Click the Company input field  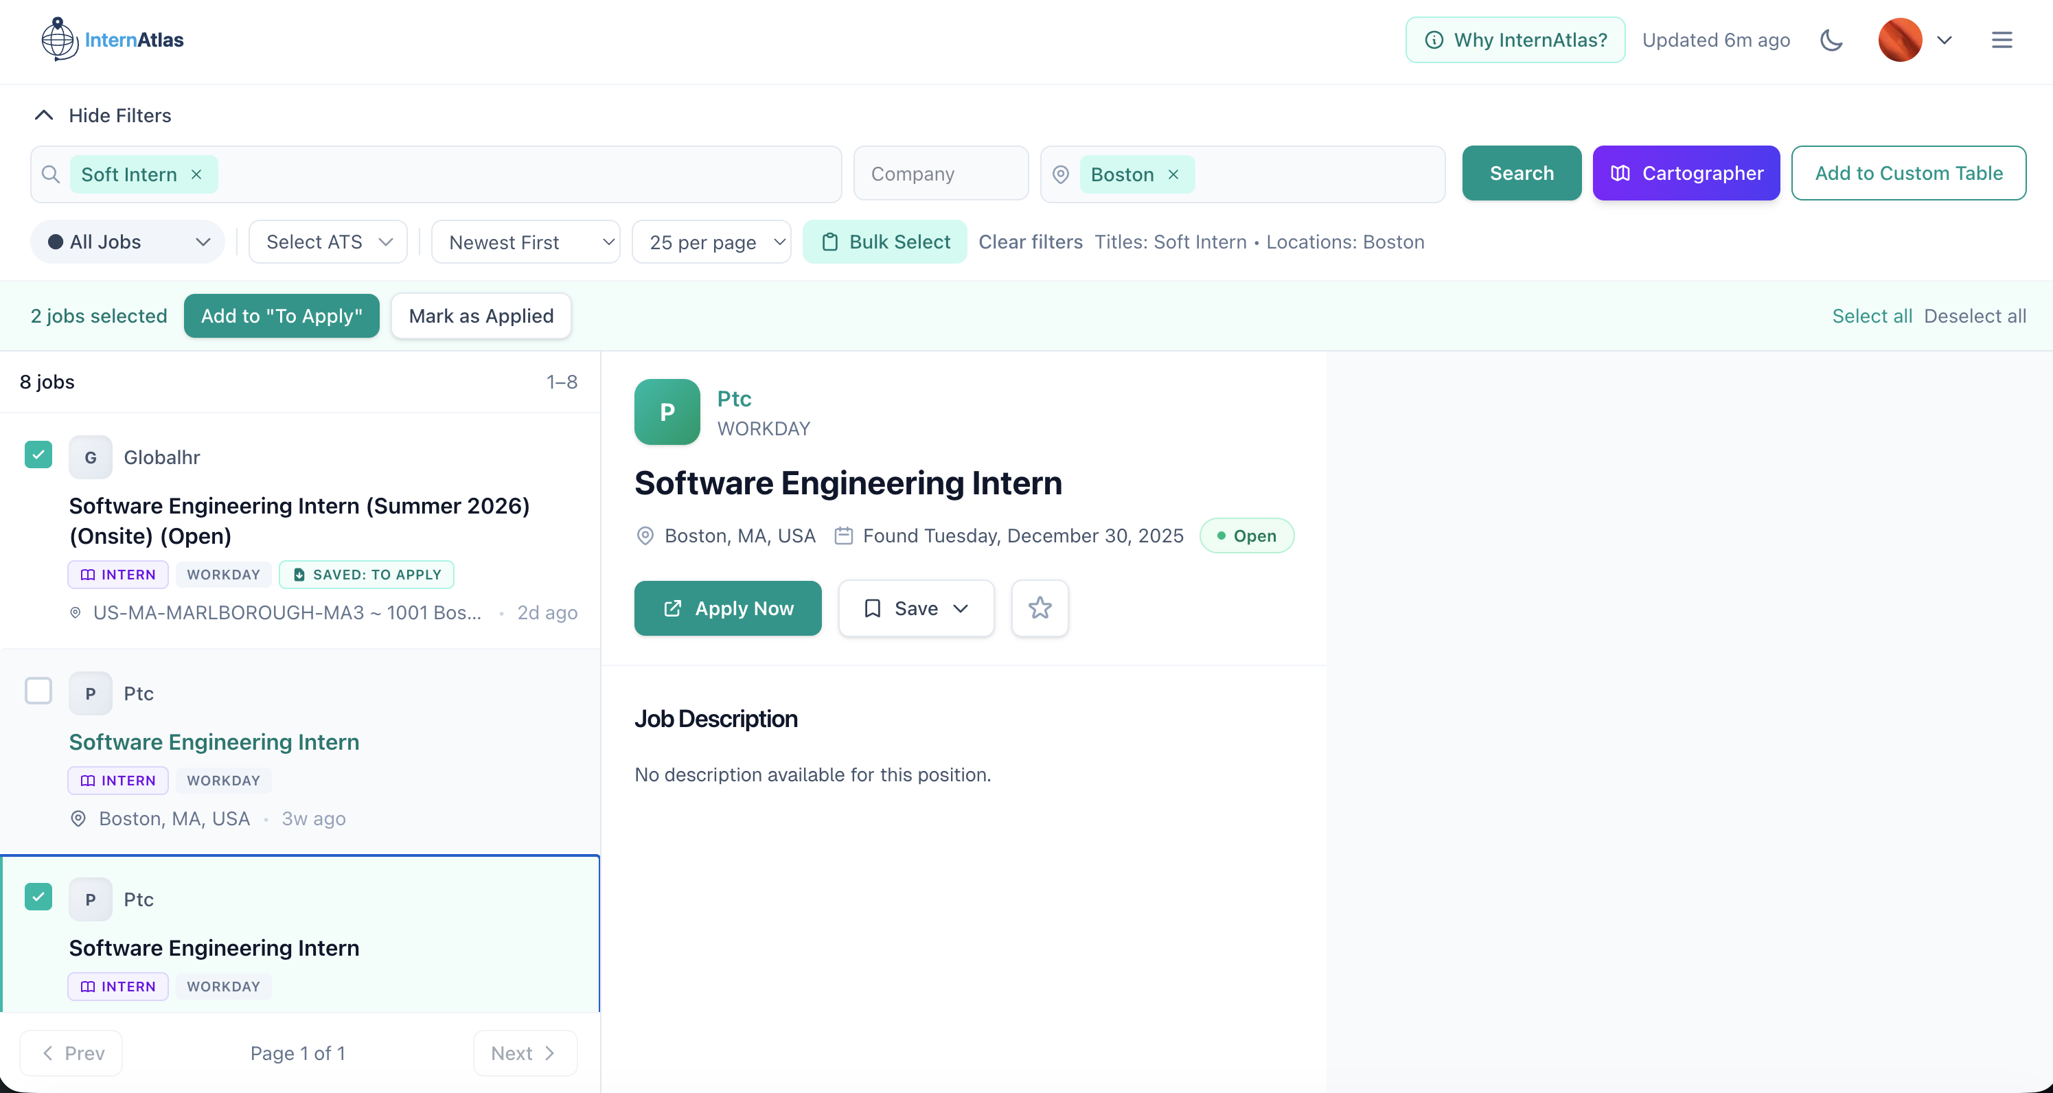pyautogui.click(x=941, y=174)
